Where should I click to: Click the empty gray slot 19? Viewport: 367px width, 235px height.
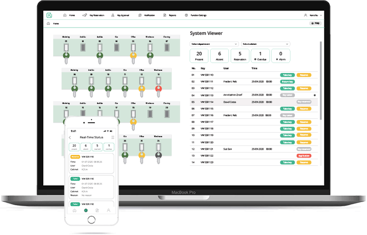coord(150,114)
